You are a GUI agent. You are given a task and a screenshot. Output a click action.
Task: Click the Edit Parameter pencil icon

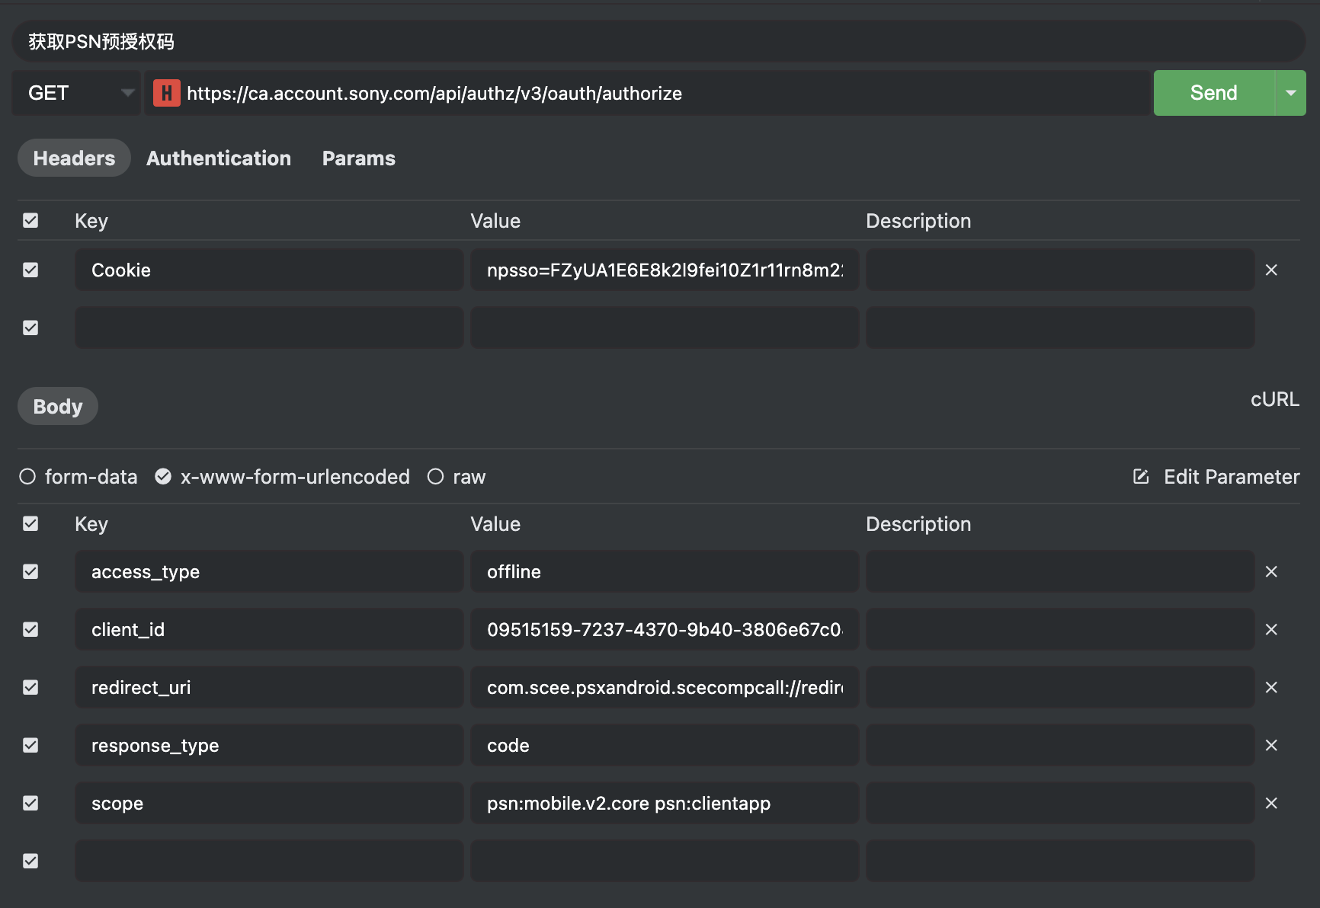[x=1141, y=477]
